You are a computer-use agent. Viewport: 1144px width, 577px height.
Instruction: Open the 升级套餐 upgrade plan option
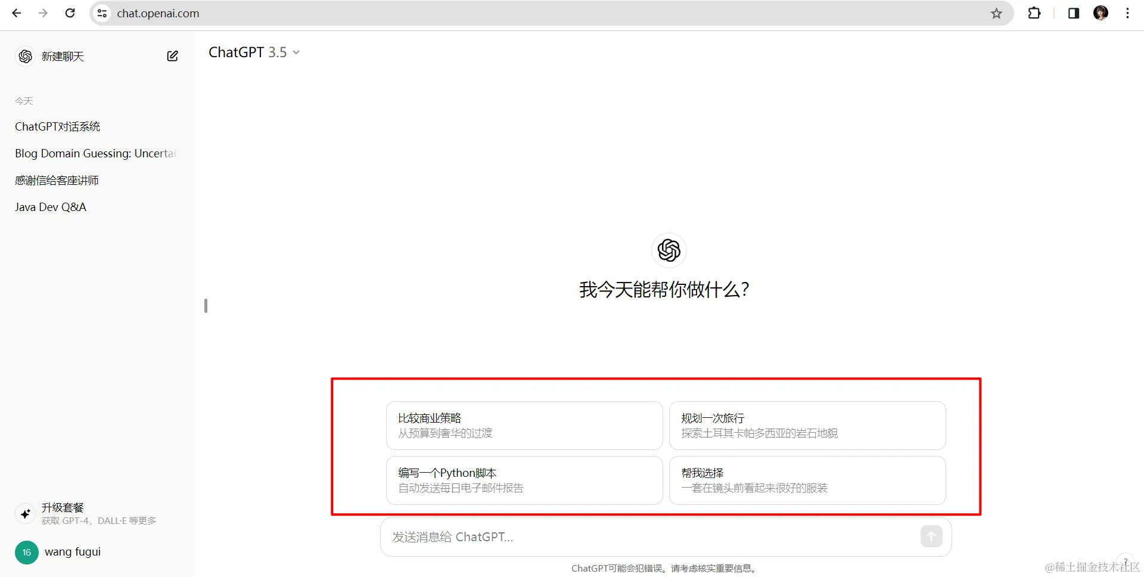97,513
